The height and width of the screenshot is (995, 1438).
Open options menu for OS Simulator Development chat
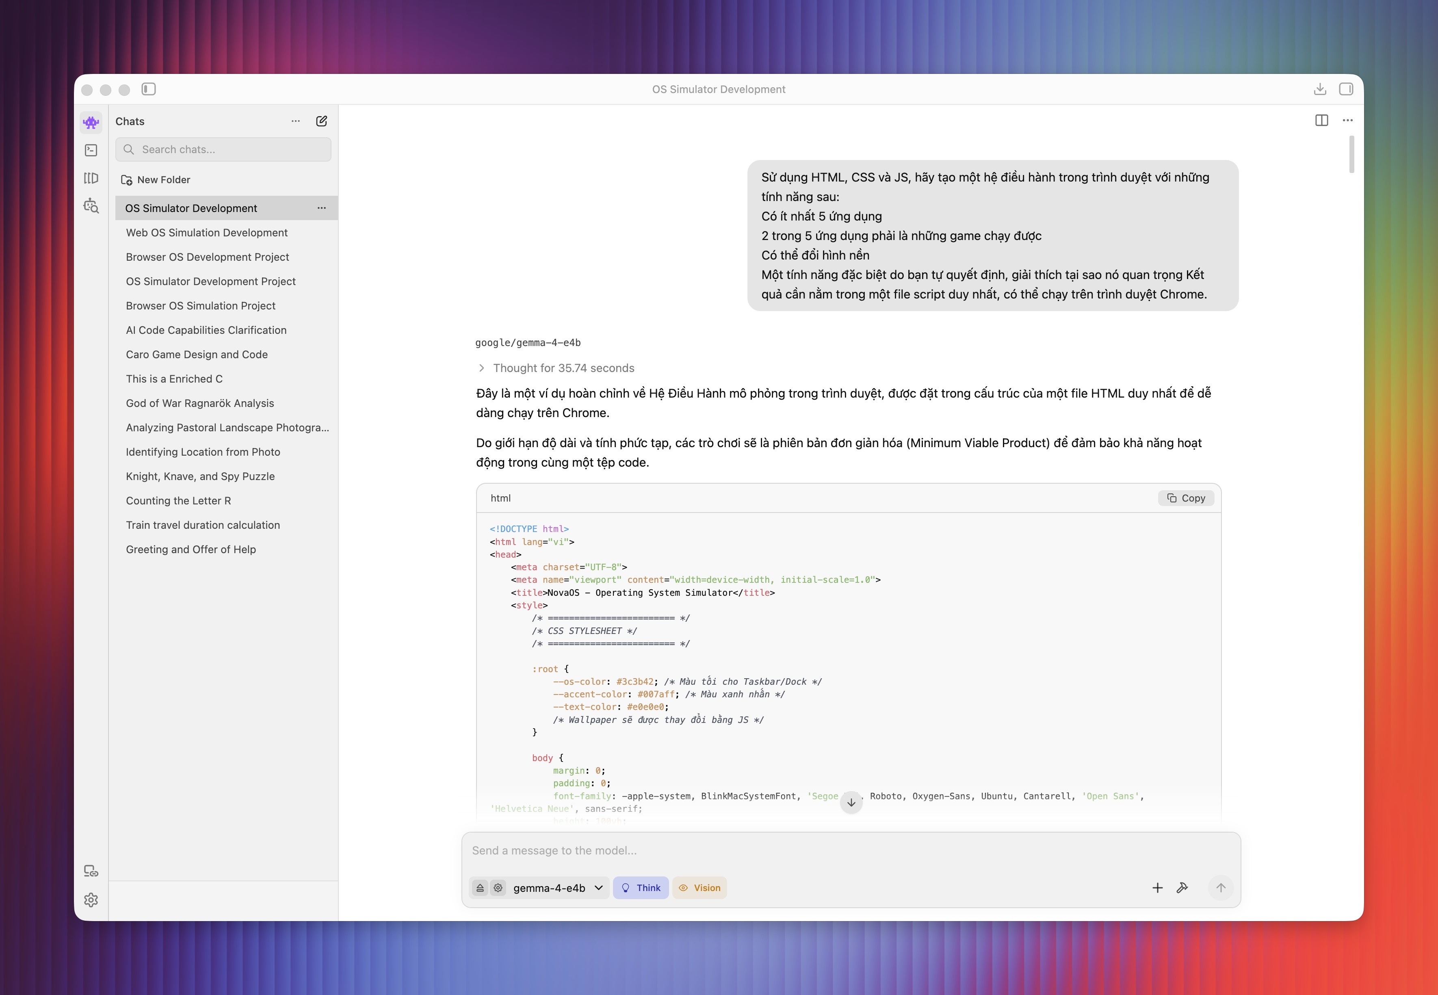(322, 208)
